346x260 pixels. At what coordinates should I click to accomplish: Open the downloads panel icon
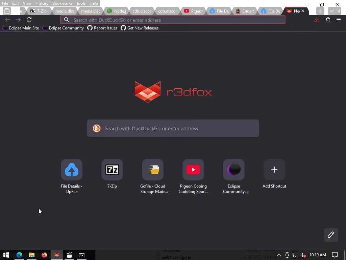[317, 20]
